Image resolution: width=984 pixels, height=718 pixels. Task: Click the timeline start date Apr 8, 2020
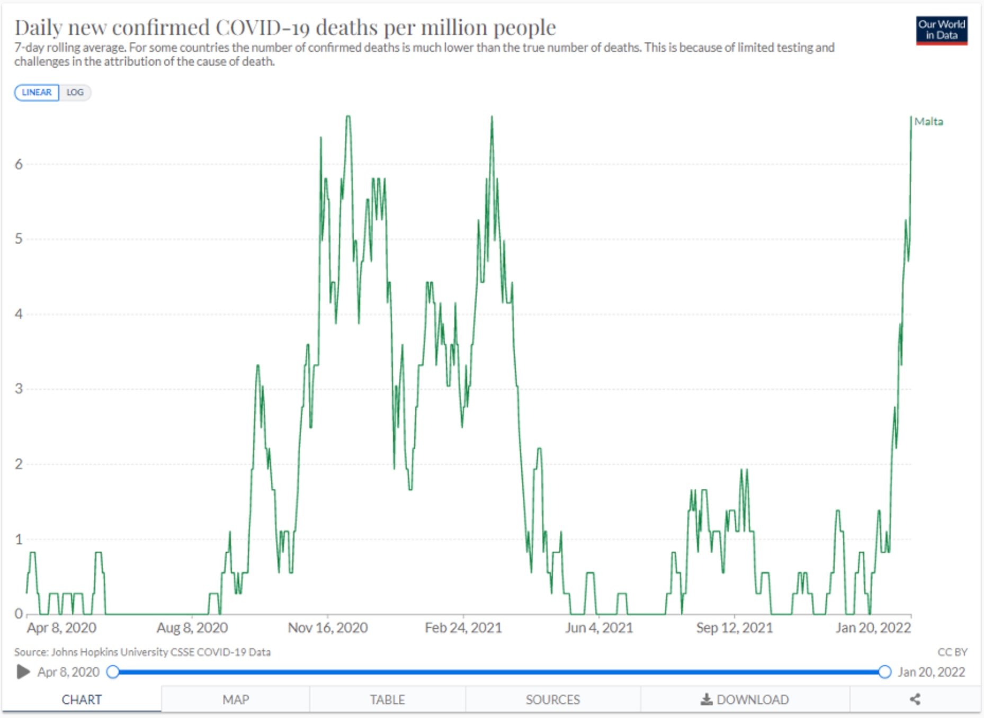(68, 672)
